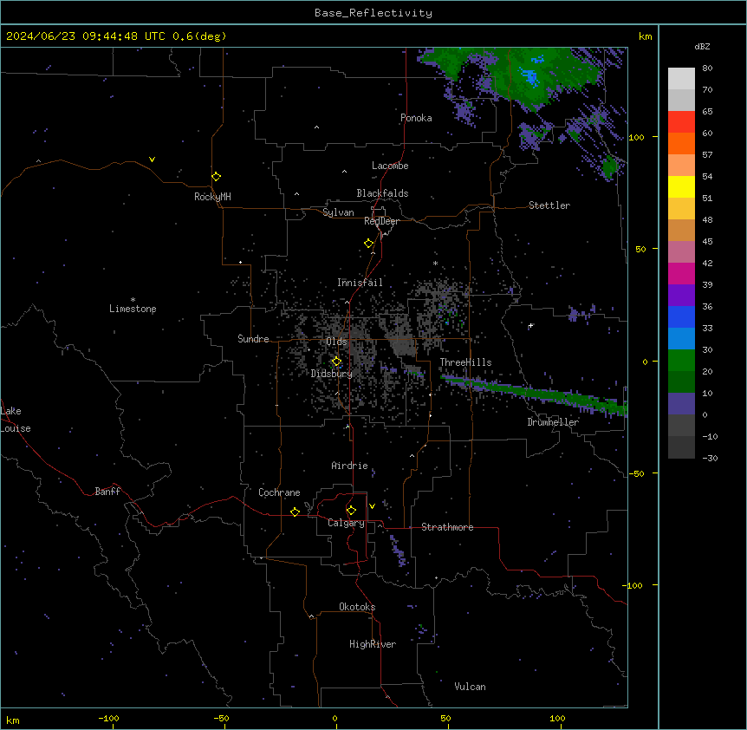Select the indigo 10-0 dBZ legend color
This screenshot has height=730, width=747.
[x=681, y=404]
